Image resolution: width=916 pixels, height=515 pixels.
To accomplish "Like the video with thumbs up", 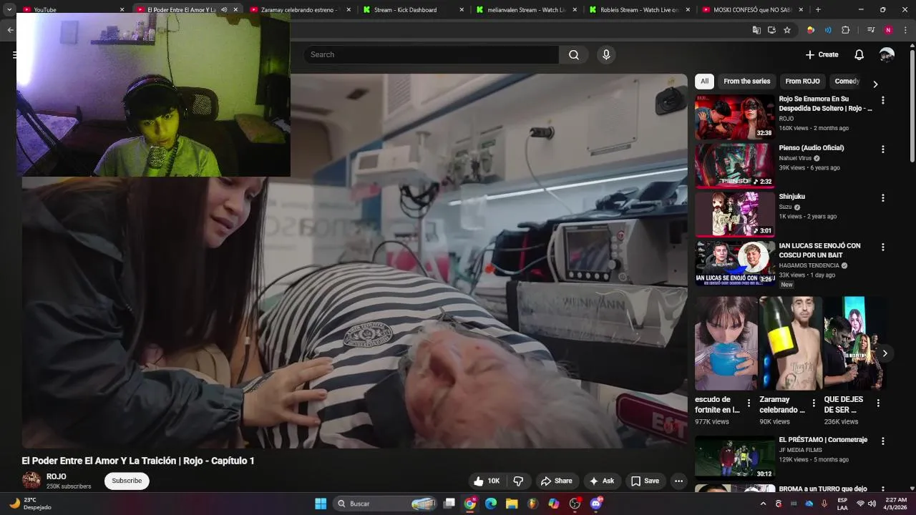I will pyautogui.click(x=487, y=481).
